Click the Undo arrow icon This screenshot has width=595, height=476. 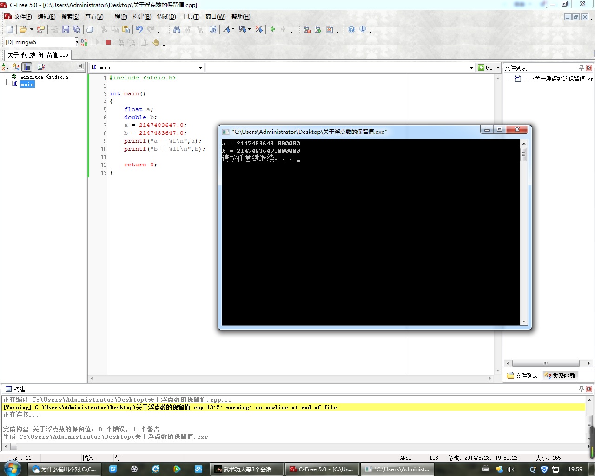pyautogui.click(x=139, y=29)
